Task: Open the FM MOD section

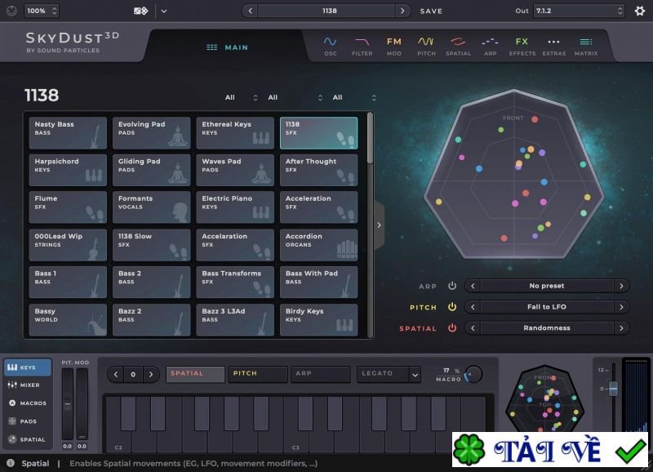Action: click(x=394, y=47)
